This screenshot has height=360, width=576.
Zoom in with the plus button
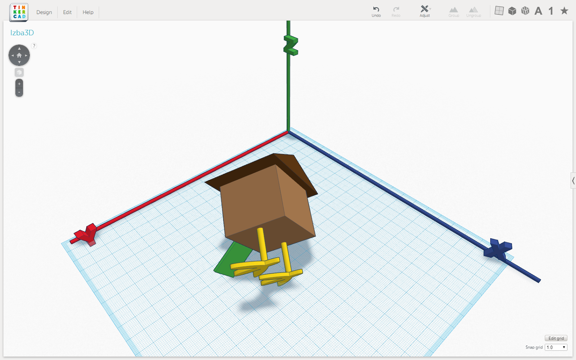[x=19, y=84]
